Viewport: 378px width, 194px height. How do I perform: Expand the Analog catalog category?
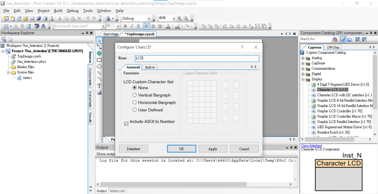(303, 58)
